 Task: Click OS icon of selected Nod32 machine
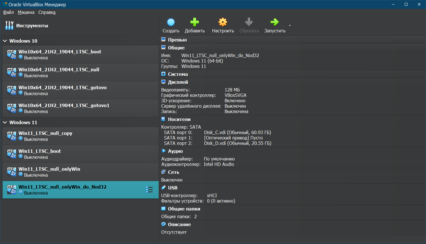pyautogui.click(x=12, y=190)
